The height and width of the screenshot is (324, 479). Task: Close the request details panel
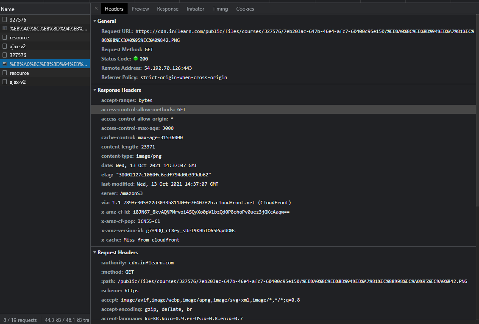point(96,8)
